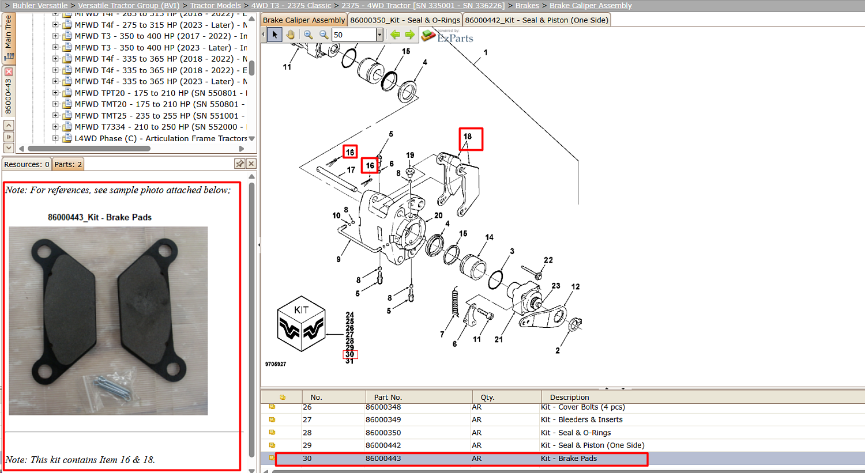Activate the hand pan tool
Screen dimensions: 865x473
[290, 35]
